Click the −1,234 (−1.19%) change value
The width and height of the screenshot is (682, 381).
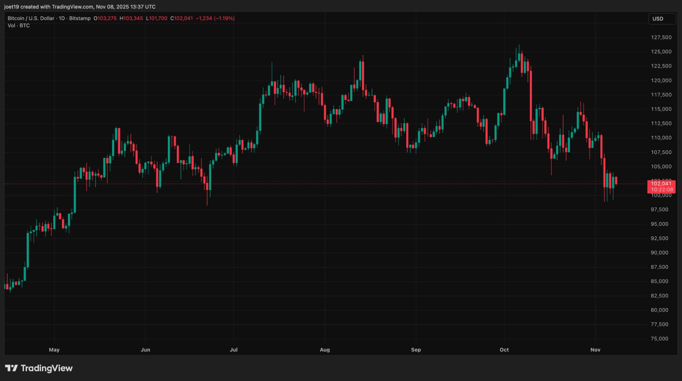(x=215, y=18)
